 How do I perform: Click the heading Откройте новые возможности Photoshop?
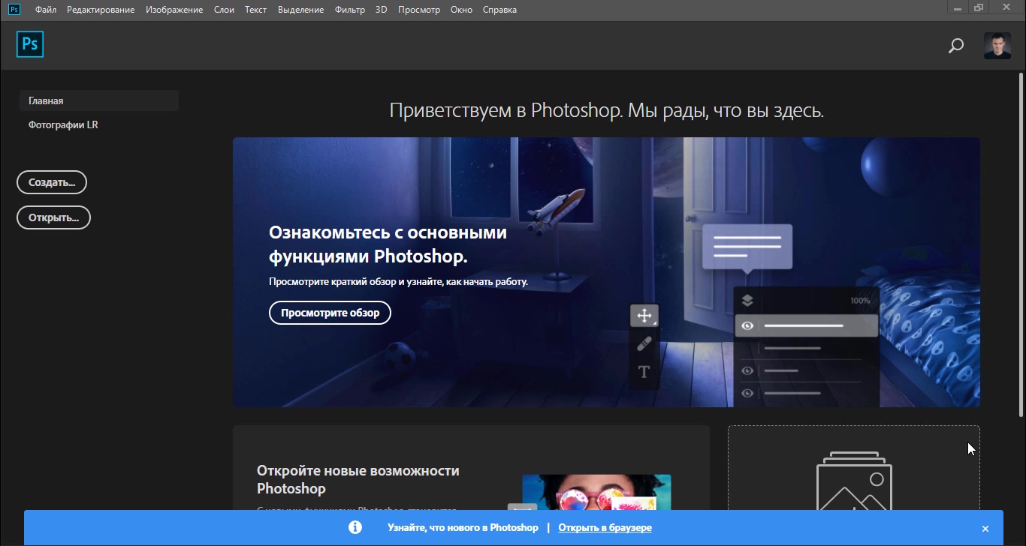pos(358,479)
